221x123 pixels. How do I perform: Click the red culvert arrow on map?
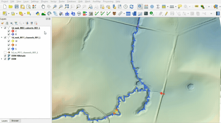point(163,94)
